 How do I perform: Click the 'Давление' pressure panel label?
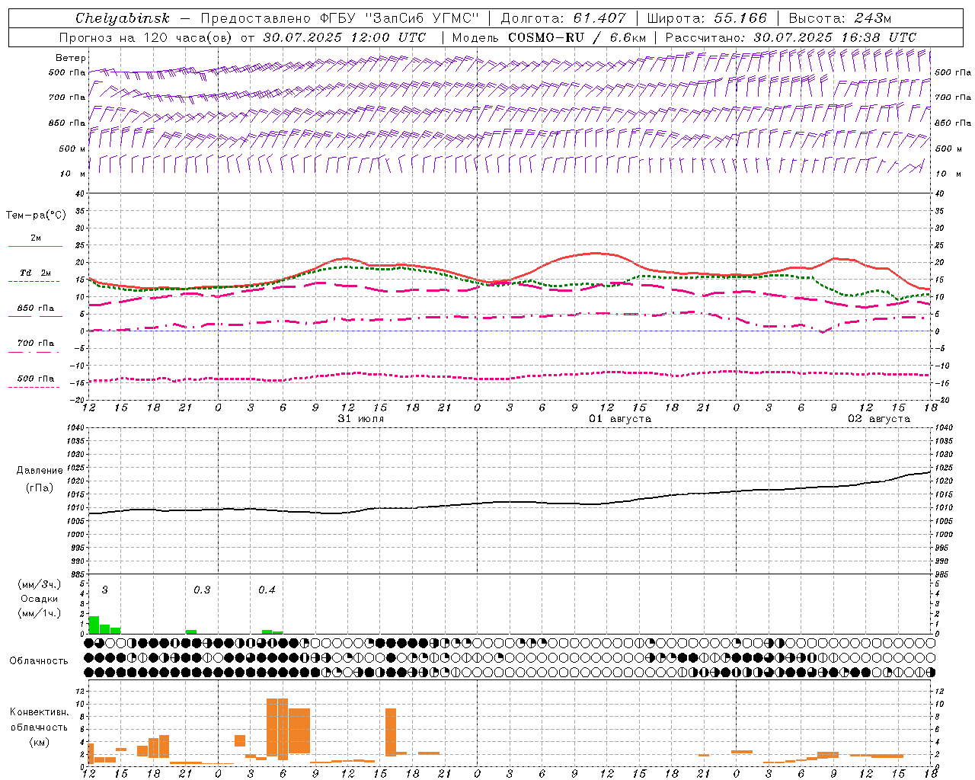tap(40, 471)
